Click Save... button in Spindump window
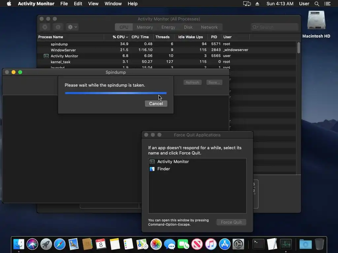 [x=214, y=82]
